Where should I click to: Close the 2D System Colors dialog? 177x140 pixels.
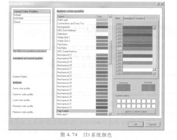pyautogui.click(x=162, y=4)
